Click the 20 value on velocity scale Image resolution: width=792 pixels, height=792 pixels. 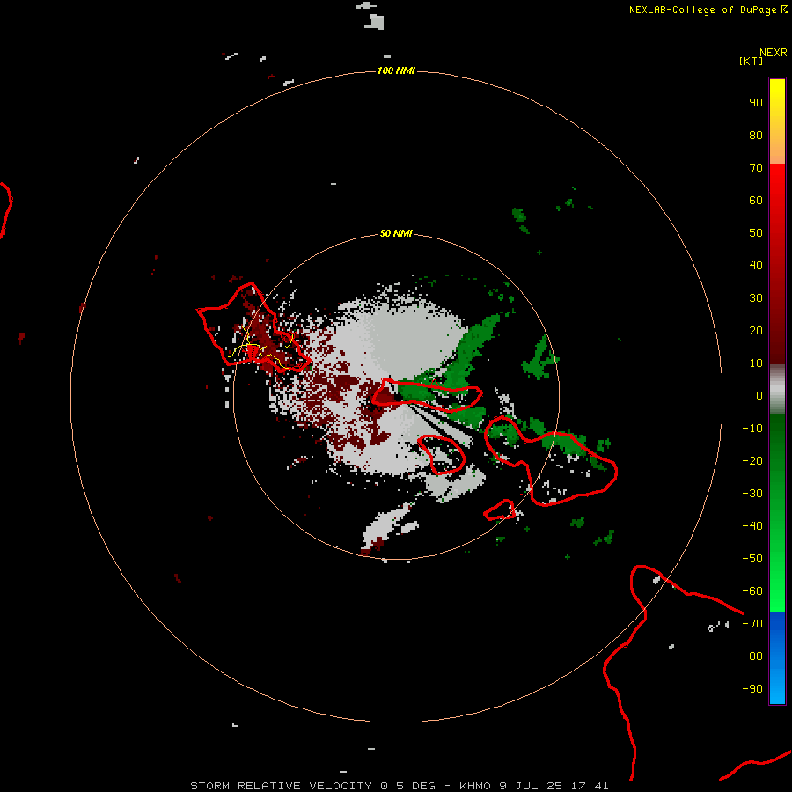point(756,330)
